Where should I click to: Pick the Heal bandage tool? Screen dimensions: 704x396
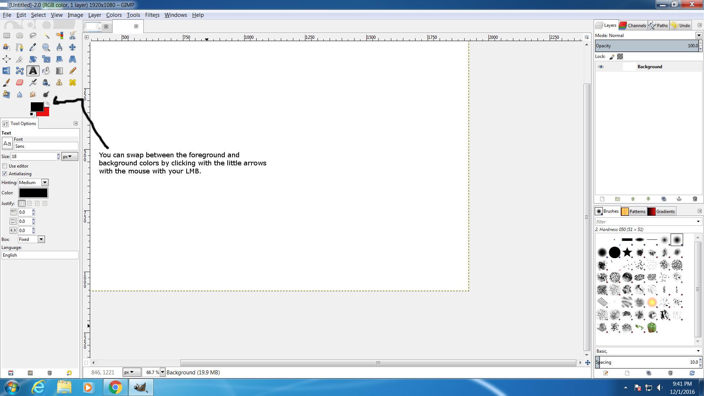(73, 82)
